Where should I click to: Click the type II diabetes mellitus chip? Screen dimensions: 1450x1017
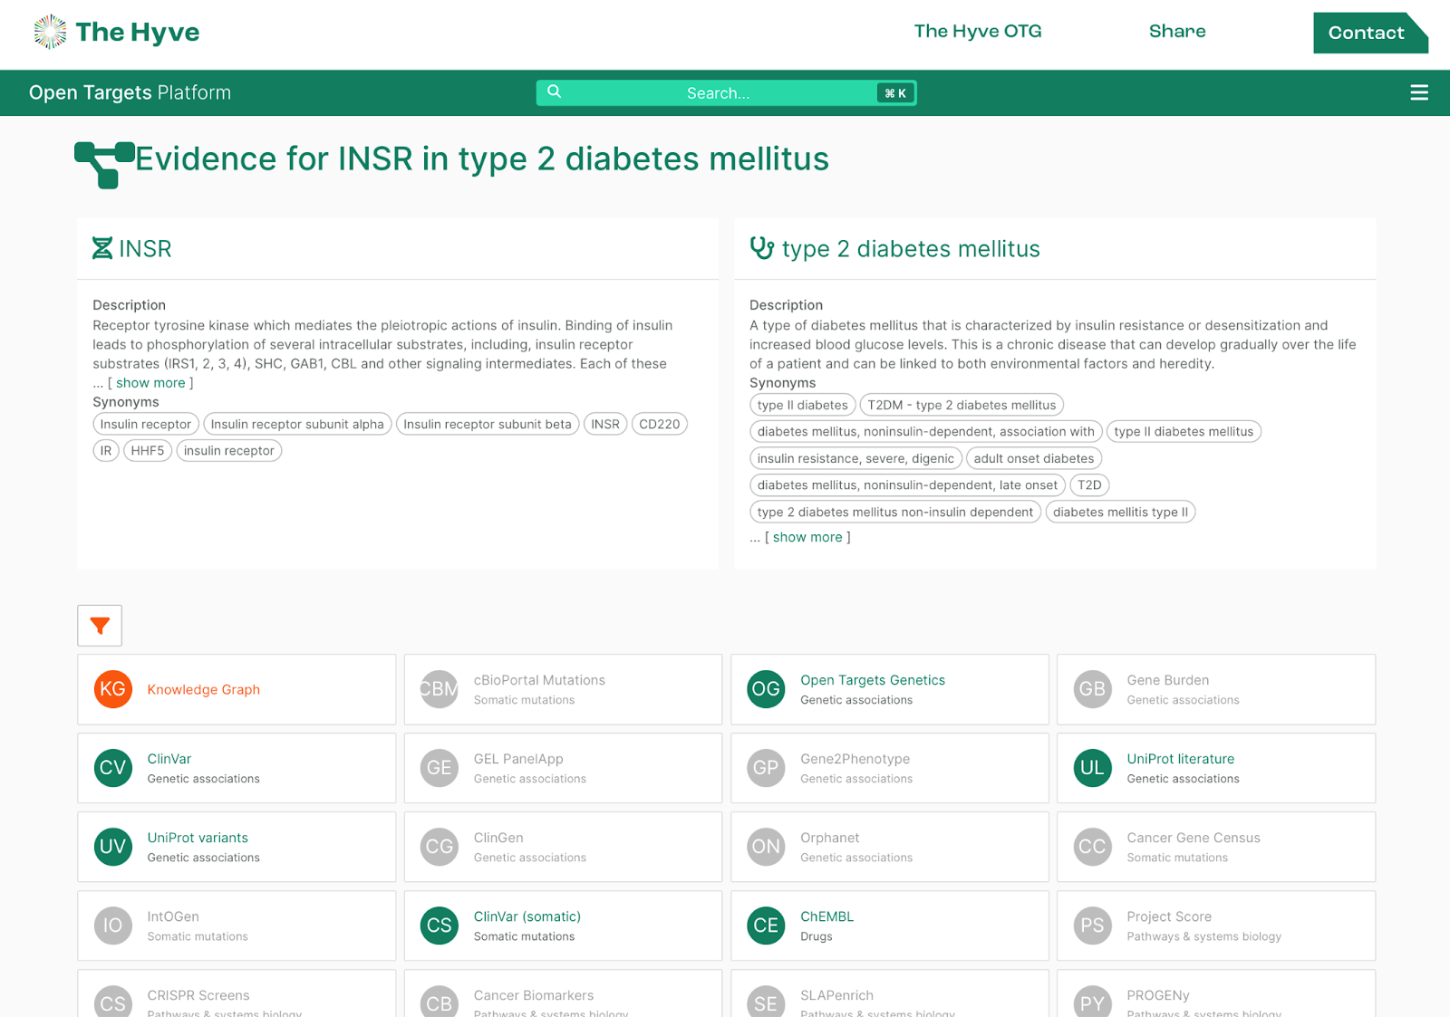click(x=1184, y=431)
